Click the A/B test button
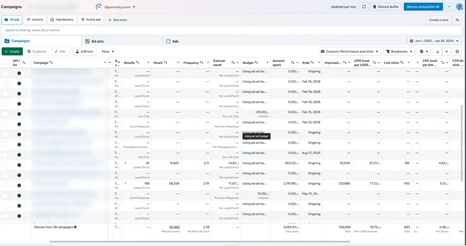Screen dimensions: 466x246 coord(85,51)
